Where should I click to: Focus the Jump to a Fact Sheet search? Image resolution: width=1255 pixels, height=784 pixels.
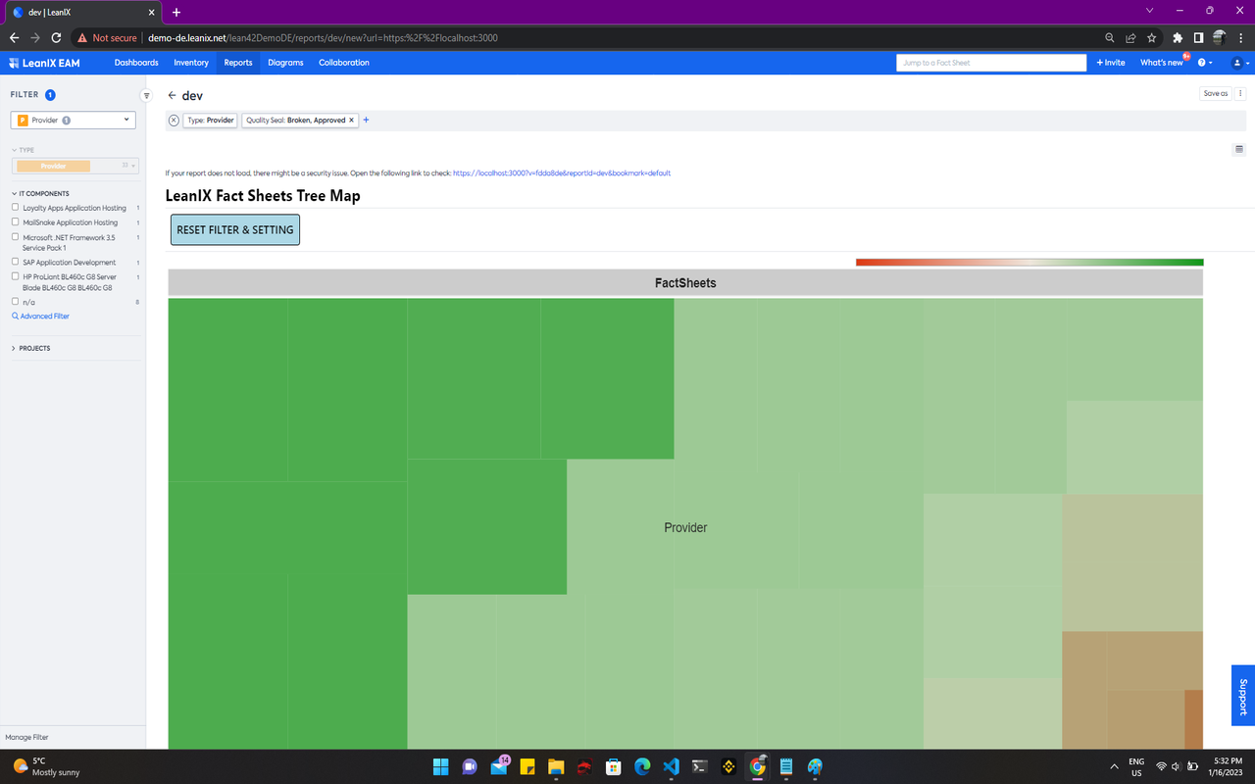coord(991,63)
